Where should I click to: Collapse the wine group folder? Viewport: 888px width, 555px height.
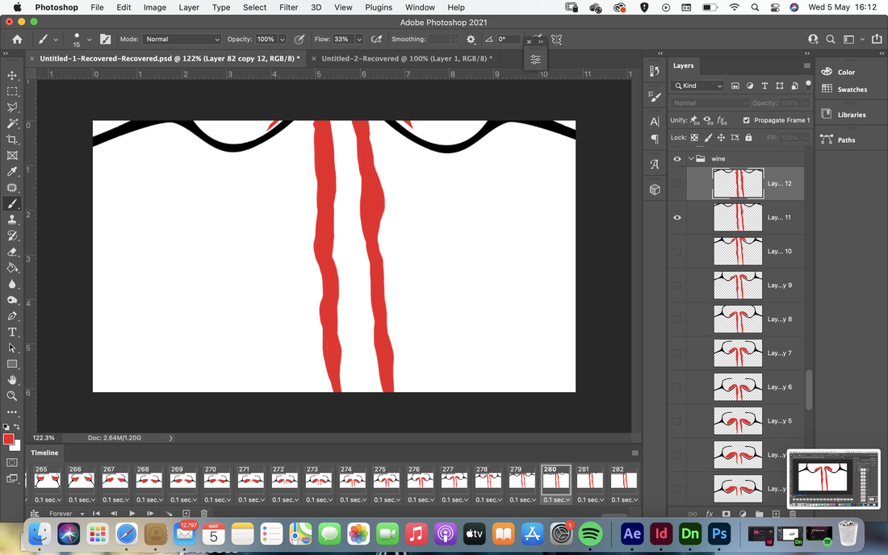pos(691,159)
